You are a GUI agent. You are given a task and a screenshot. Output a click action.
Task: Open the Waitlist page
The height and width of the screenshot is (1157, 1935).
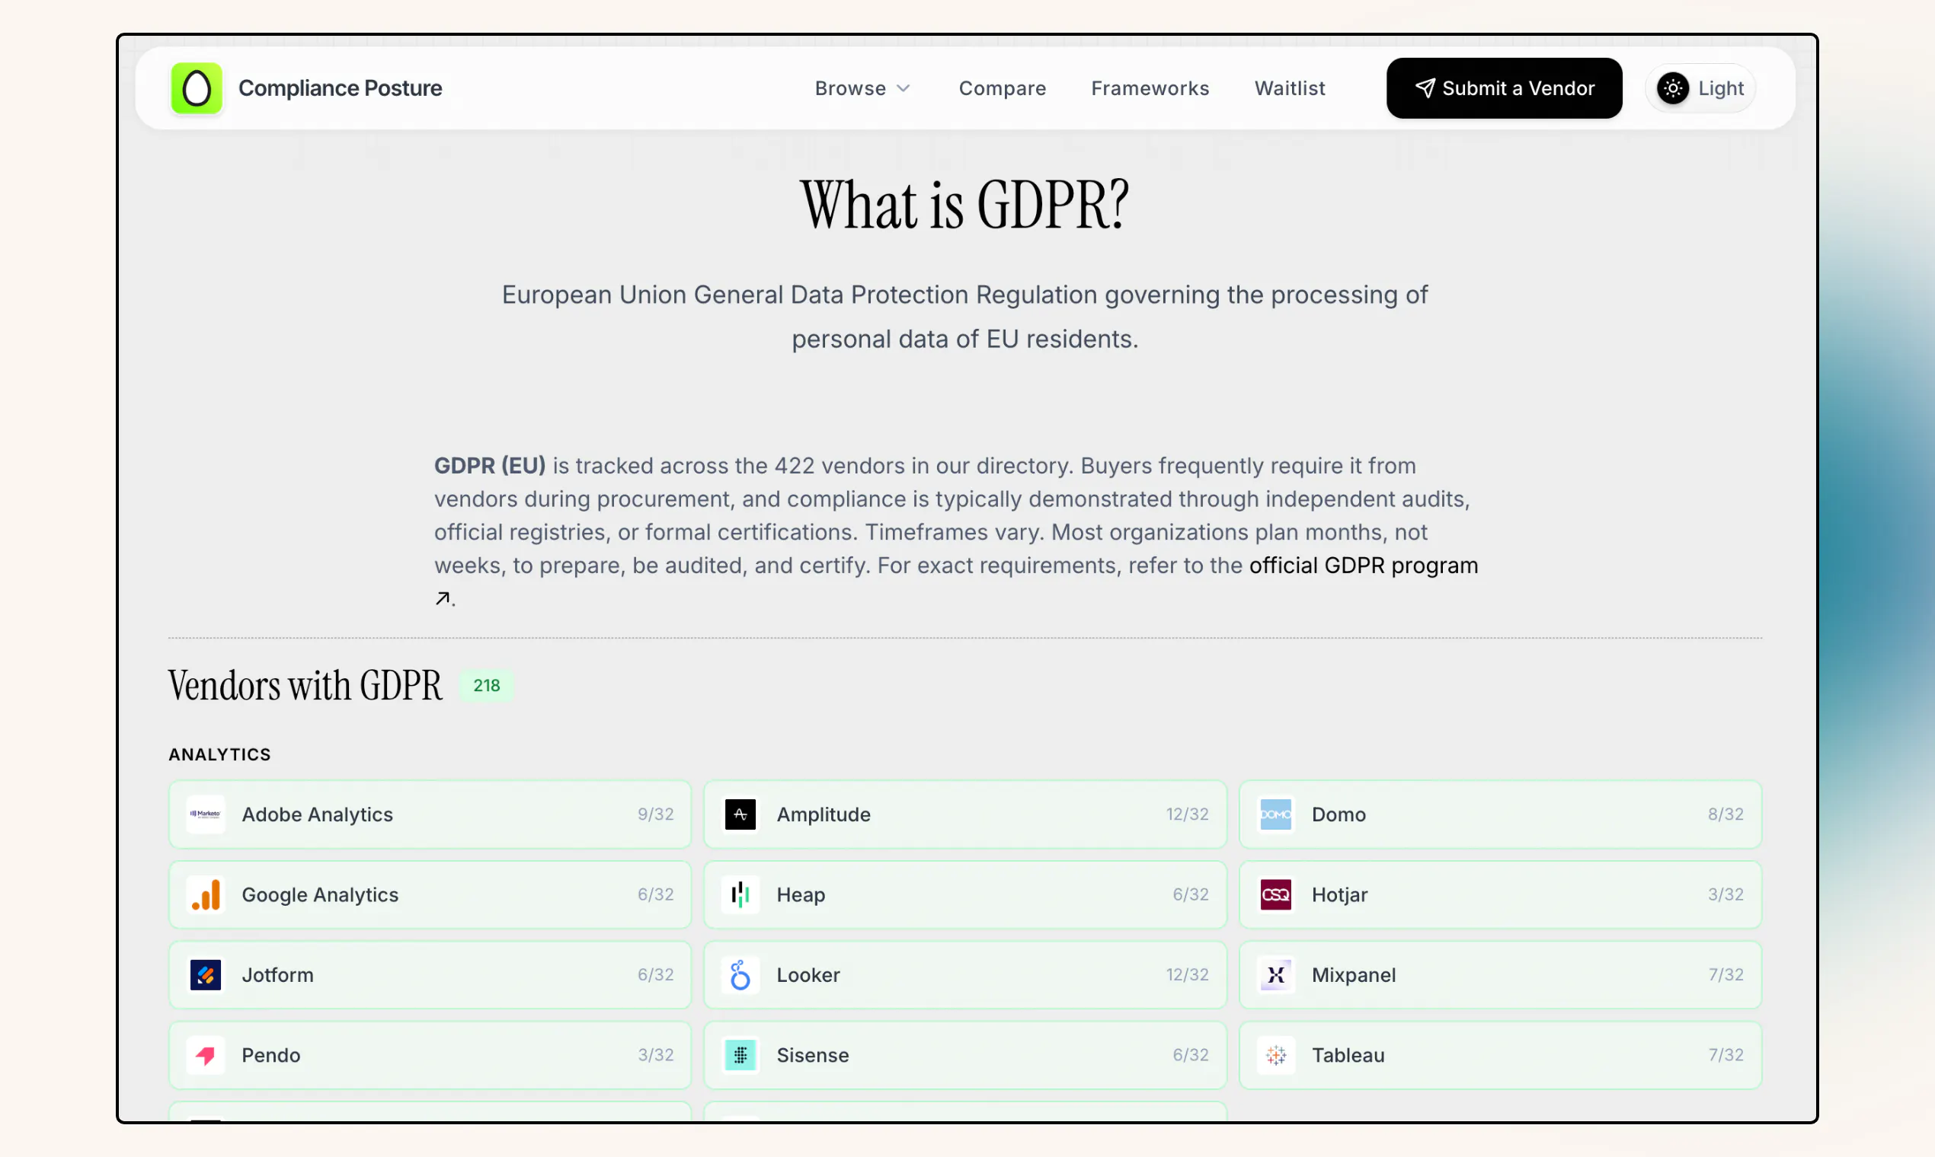pyautogui.click(x=1289, y=88)
